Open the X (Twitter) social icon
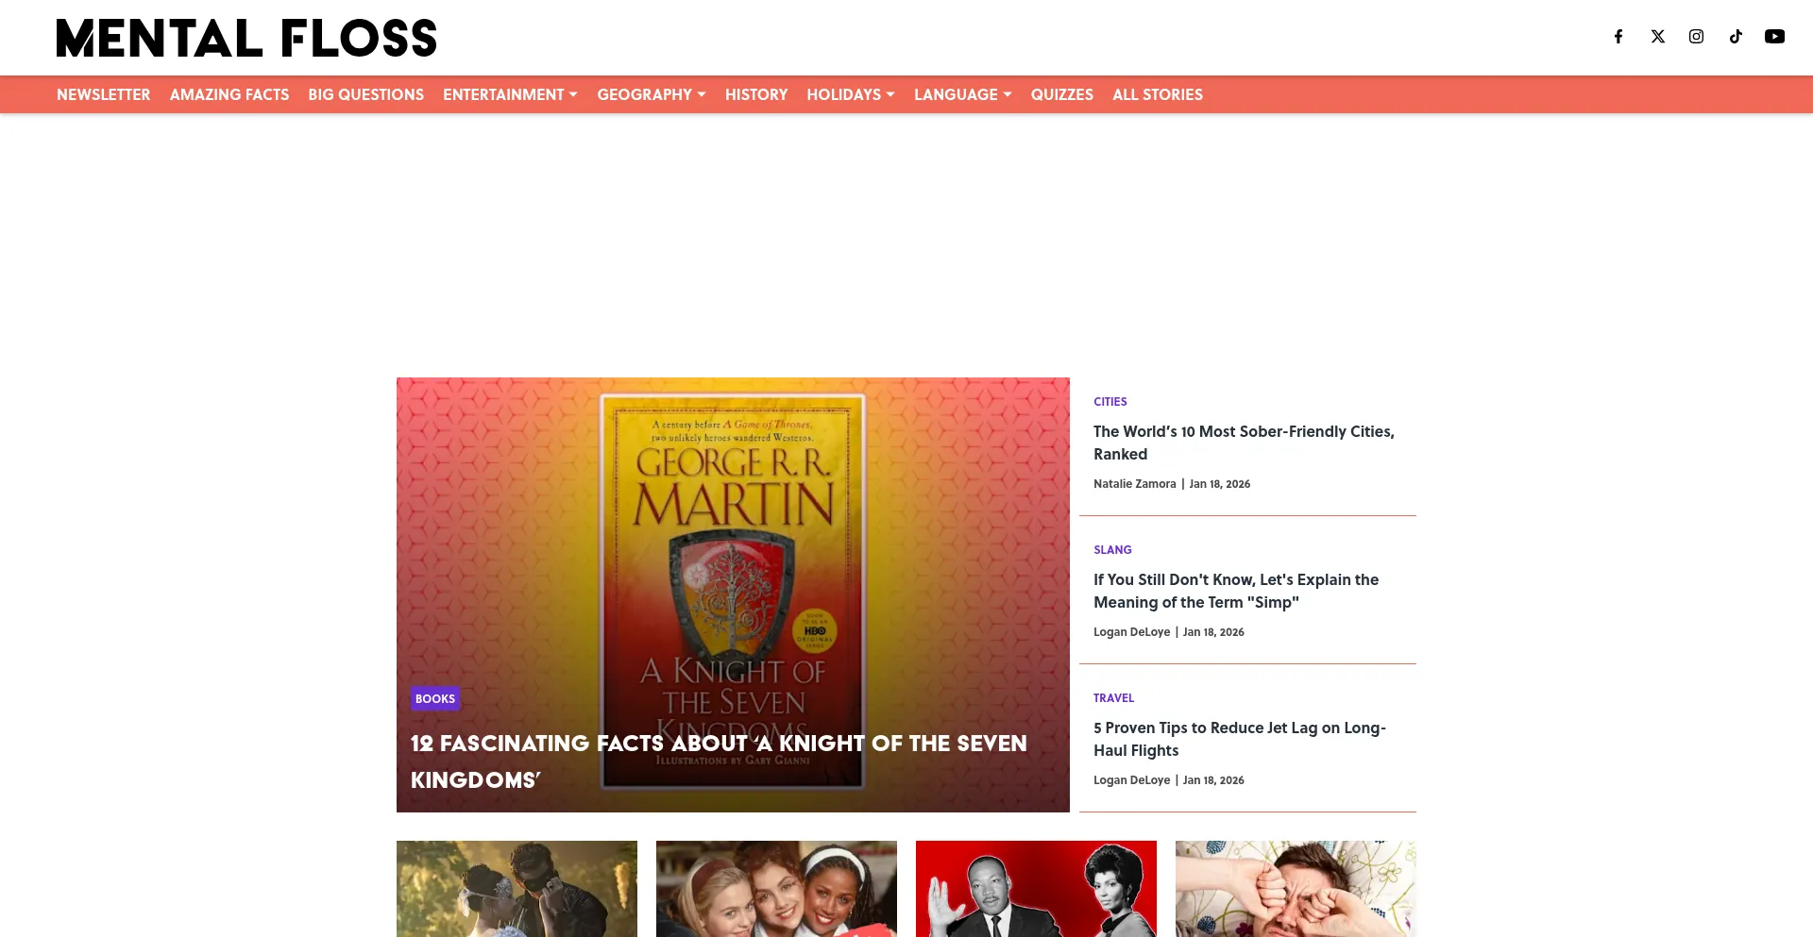Screen dimensions: 1813x937 tap(1657, 37)
